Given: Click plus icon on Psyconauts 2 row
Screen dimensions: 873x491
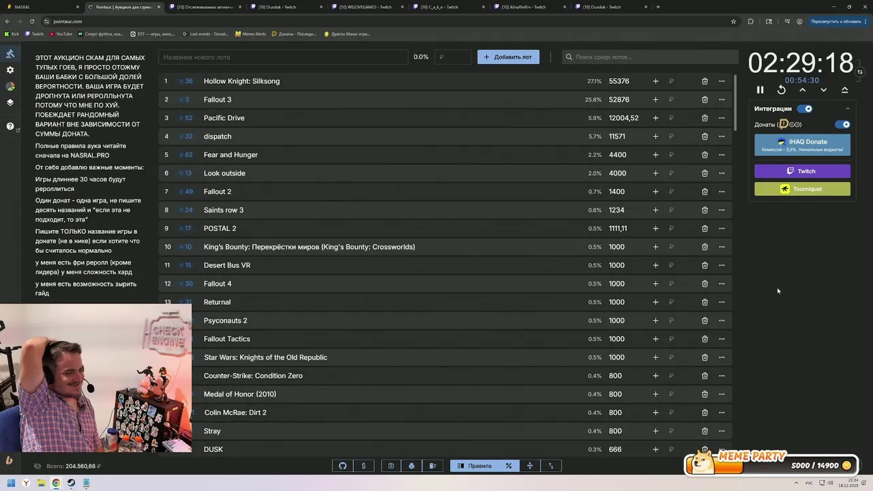Looking at the screenshot, I should pyautogui.click(x=655, y=321).
